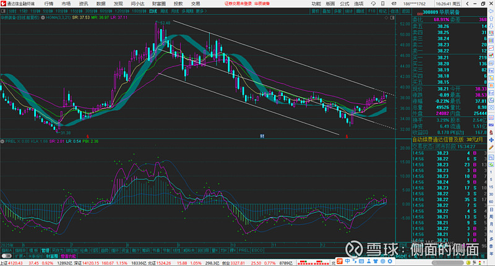Screen dimensions: 495x266
Task: Open the 问小达 assistant menu
Action: pos(137,4)
